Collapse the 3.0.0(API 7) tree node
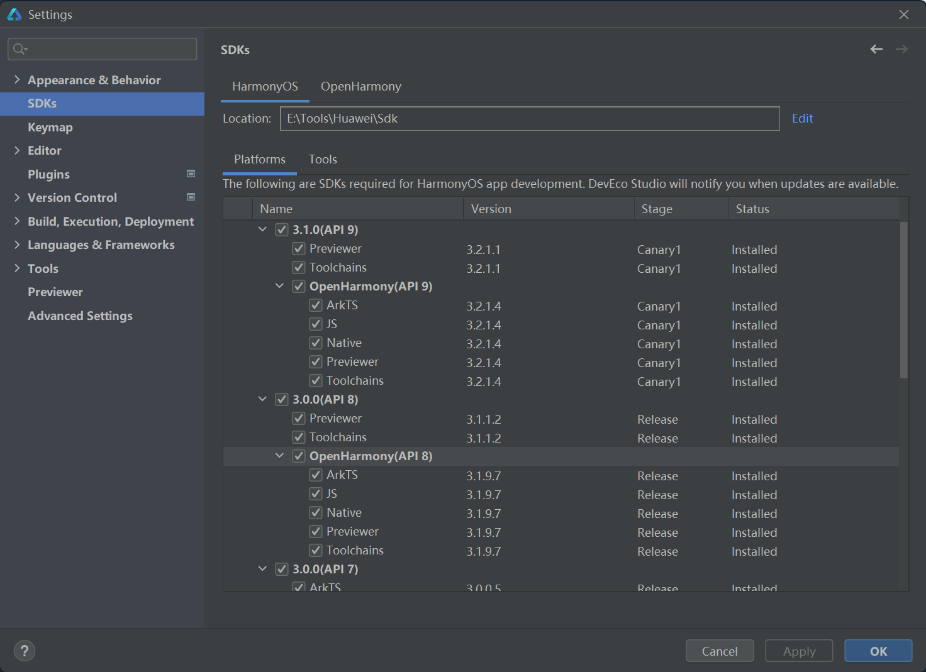 point(262,569)
